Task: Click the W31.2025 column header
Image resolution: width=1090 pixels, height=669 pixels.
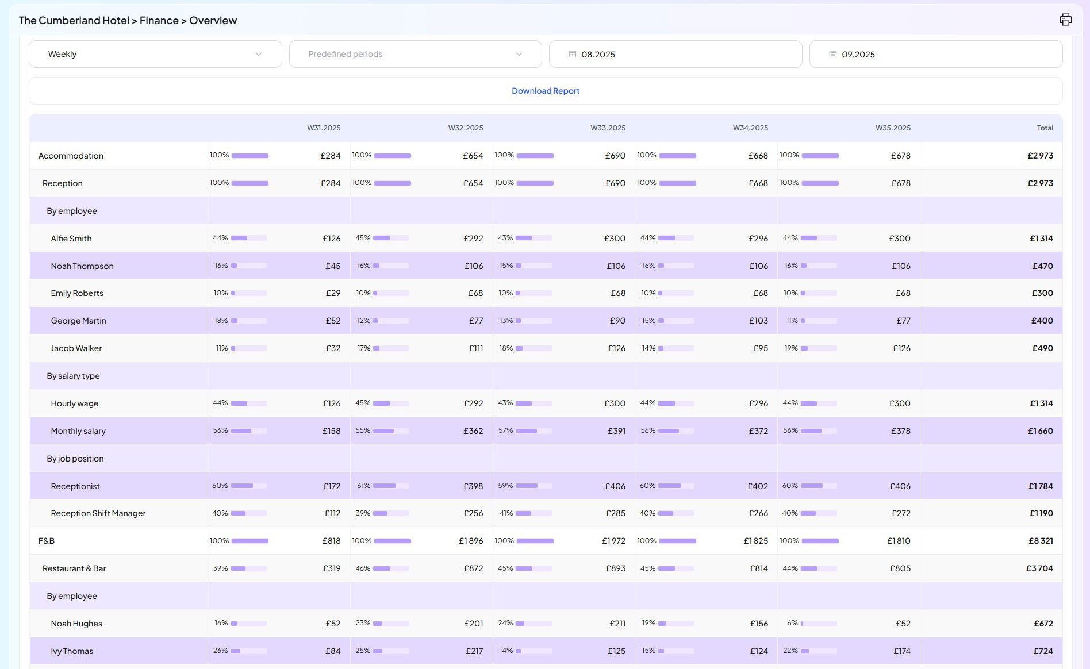Action: click(x=323, y=128)
